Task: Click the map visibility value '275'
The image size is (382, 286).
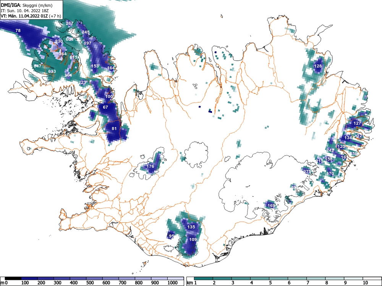Action: tap(307, 172)
